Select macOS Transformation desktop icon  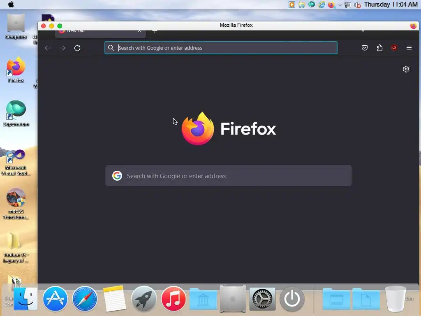coord(16,204)
